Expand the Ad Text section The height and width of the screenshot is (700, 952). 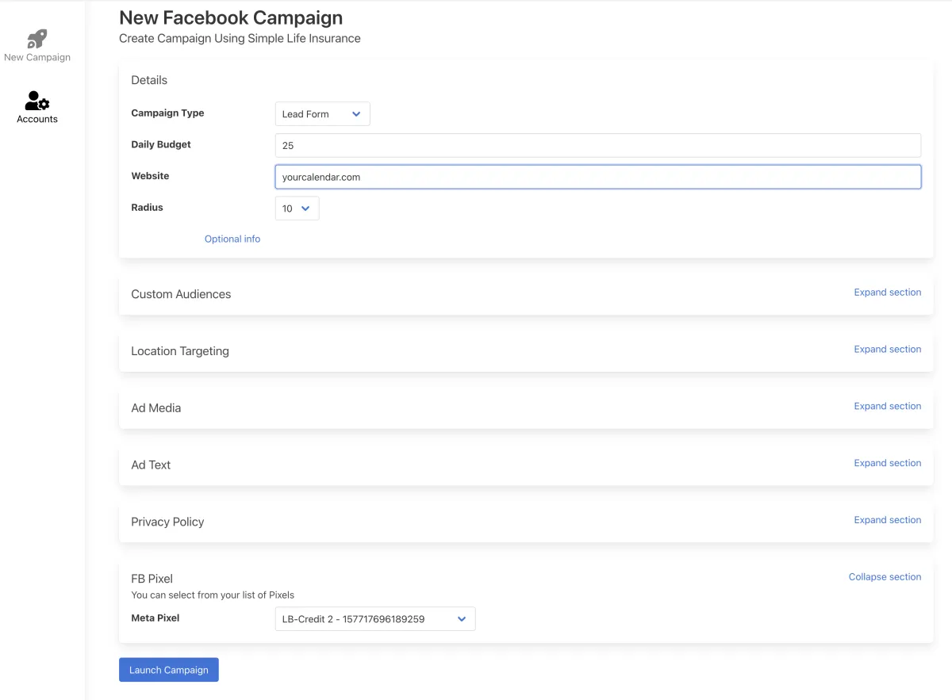887,463
